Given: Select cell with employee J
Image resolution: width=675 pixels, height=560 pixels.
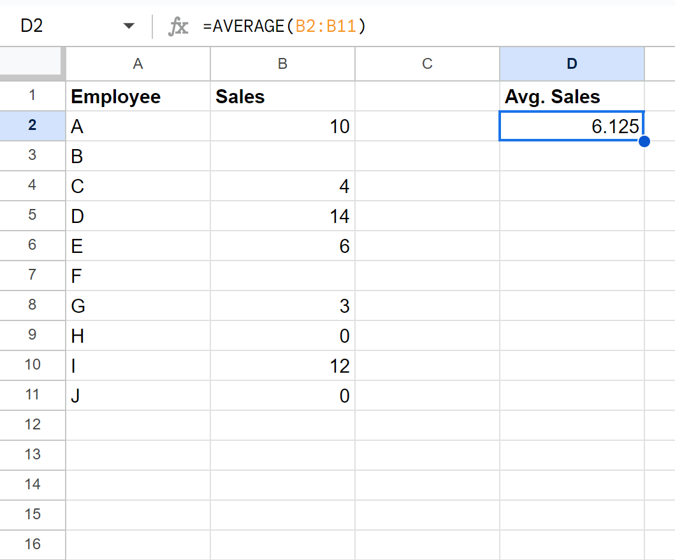Looking at the screenshot, I should [x=138, y=395].
